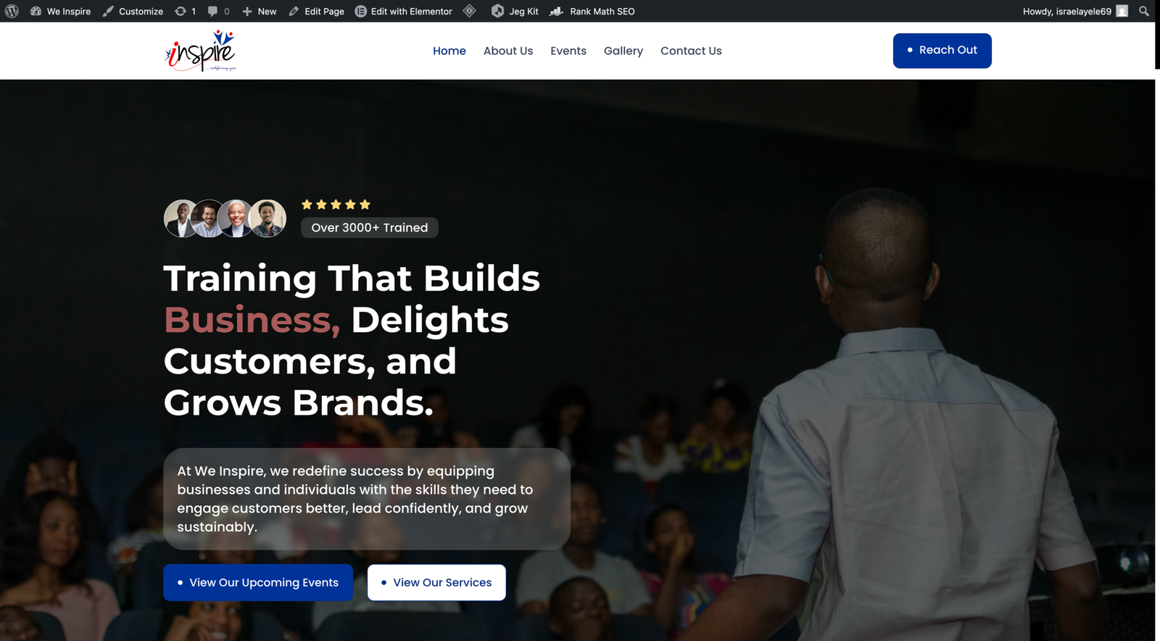Click the Edit Page pencil item

(316, 11)
